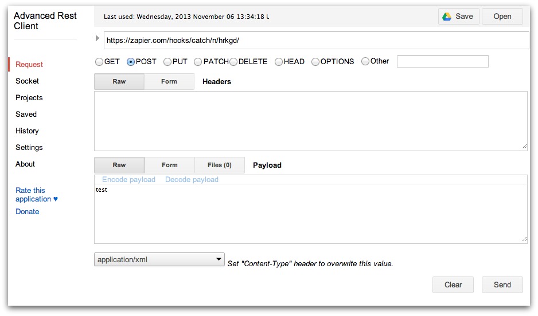
Task: Select the Other method radio button
Action: [x=365, y=61]
